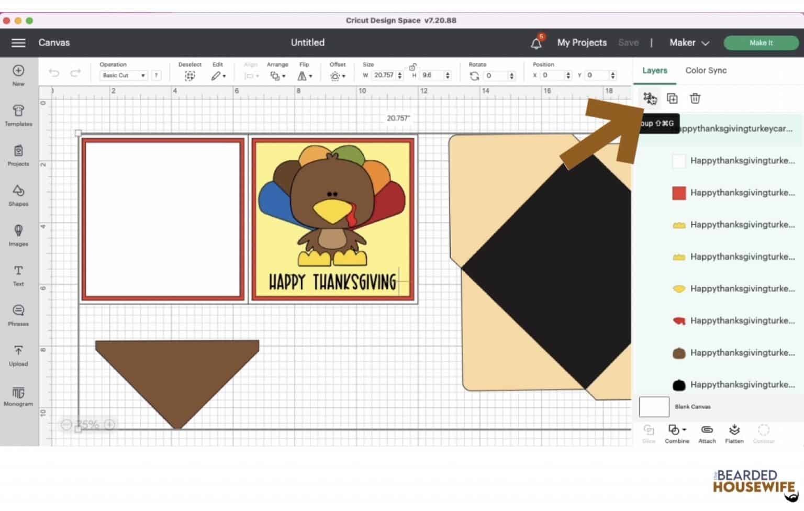The height and width of the screenshot is (511, 804).
Task: Open the Upload tool
Action: tap(18, 356)
